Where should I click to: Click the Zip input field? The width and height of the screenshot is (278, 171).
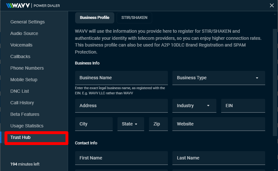[x=158, y=124]
